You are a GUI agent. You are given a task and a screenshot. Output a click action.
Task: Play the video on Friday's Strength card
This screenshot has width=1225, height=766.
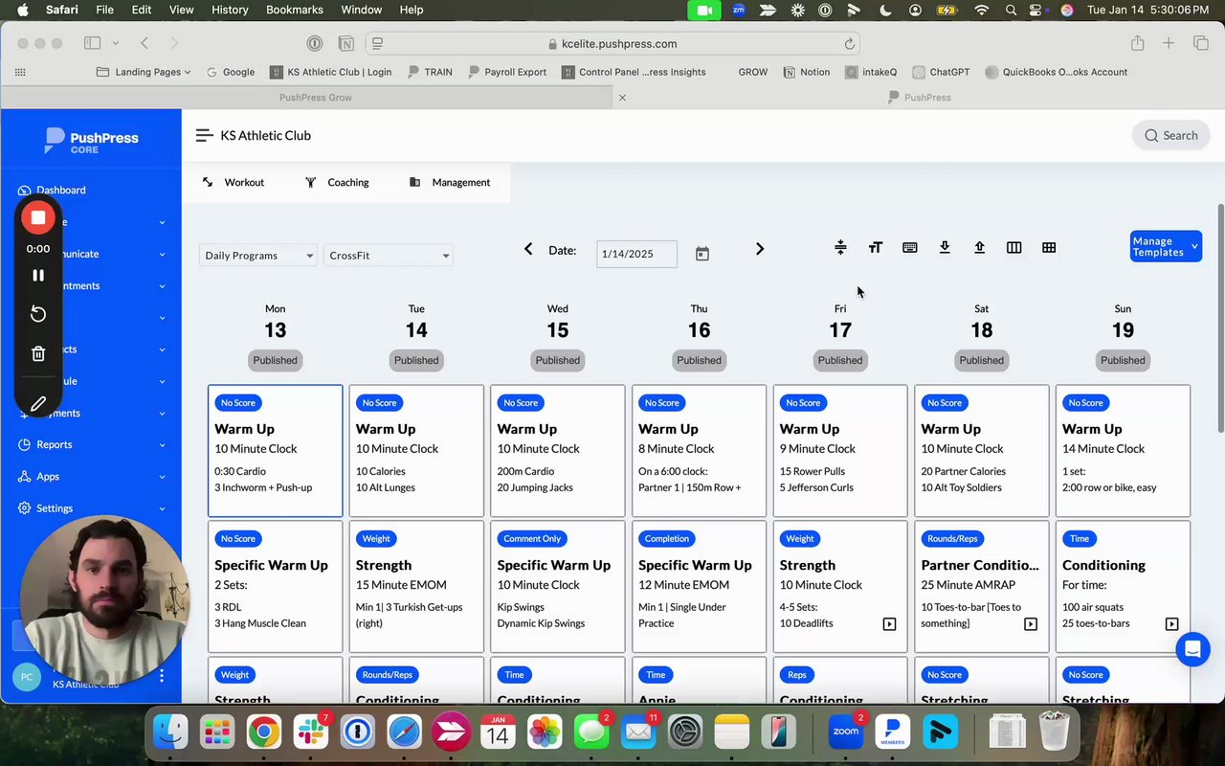(889, 624)
